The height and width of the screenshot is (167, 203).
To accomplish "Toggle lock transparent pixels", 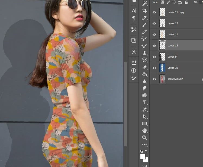I will click(x=162, y=2).
